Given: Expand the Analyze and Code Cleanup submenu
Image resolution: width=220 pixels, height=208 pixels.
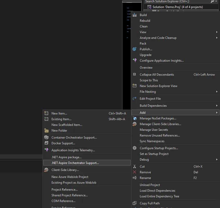Looking at the screenshot, I should [217, 38].
